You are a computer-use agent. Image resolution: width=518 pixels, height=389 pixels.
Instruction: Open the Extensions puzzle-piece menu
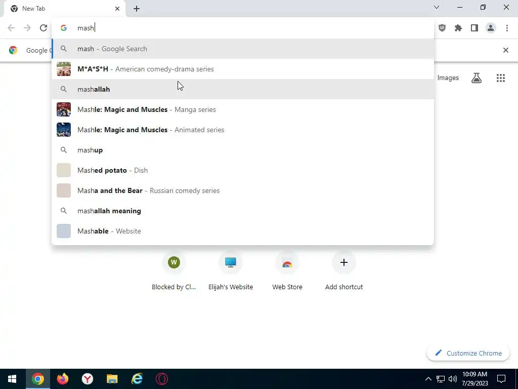tap(458, 28)
